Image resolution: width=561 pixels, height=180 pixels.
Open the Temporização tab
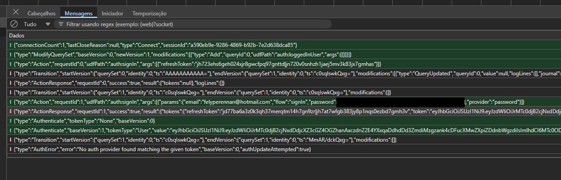point(149,14)
